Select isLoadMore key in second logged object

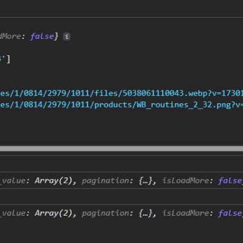click(185, 213)
